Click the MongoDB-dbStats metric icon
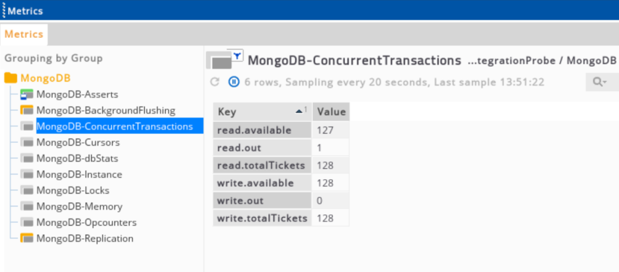The image size is (619, 272). [x=27, y=158]
